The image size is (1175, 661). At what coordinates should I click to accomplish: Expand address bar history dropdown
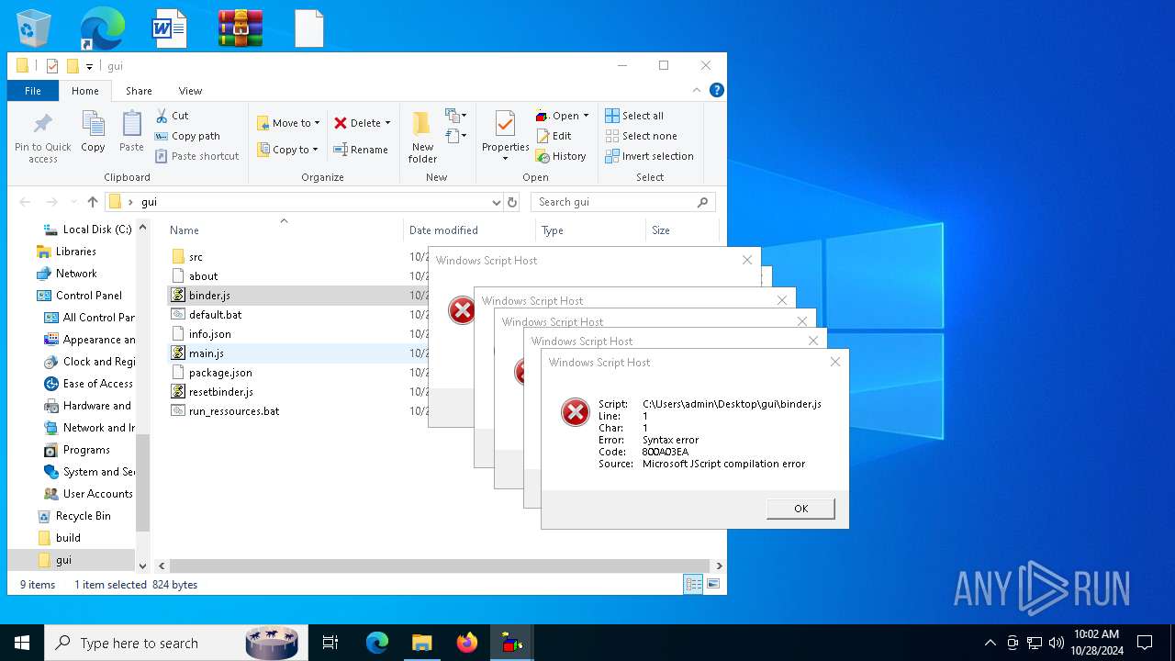[x=496, y=202]
